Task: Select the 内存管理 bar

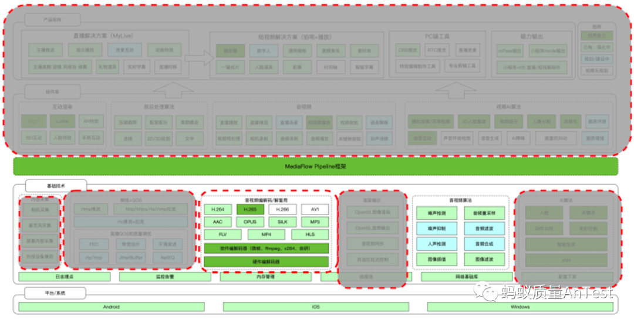Action: [266, 277]
